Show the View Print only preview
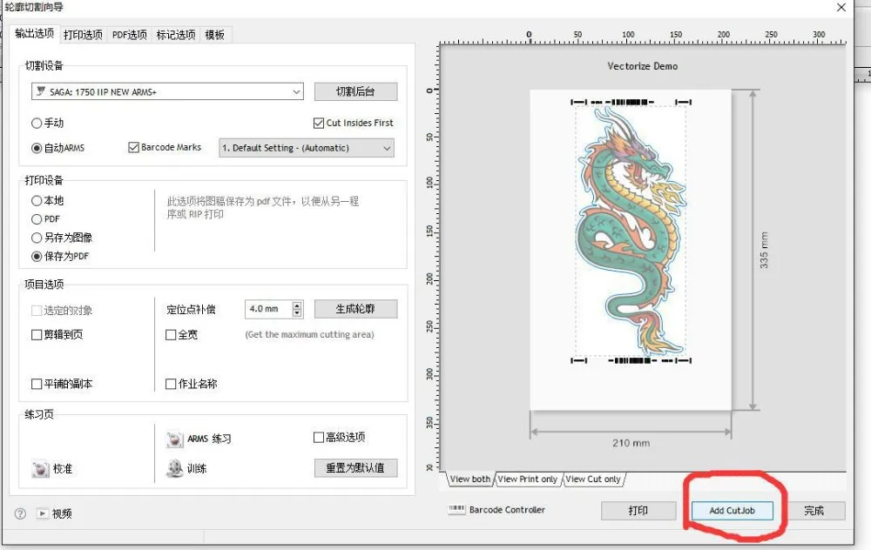The image size is (871, 550). click(527, 479)
